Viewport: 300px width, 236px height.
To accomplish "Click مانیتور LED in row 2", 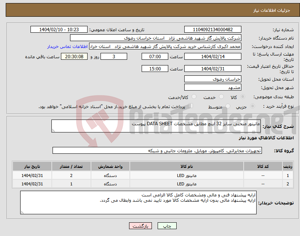I will pyautogui.click(x=187, y=184).
